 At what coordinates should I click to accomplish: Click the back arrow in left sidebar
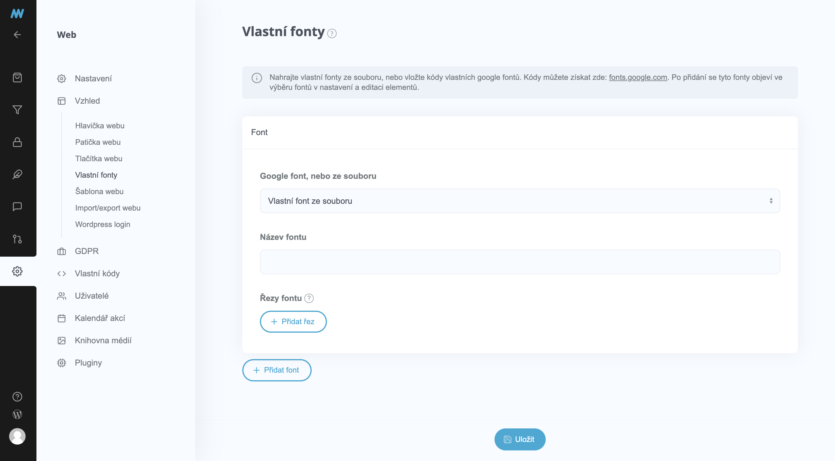(x=18, y=35)
